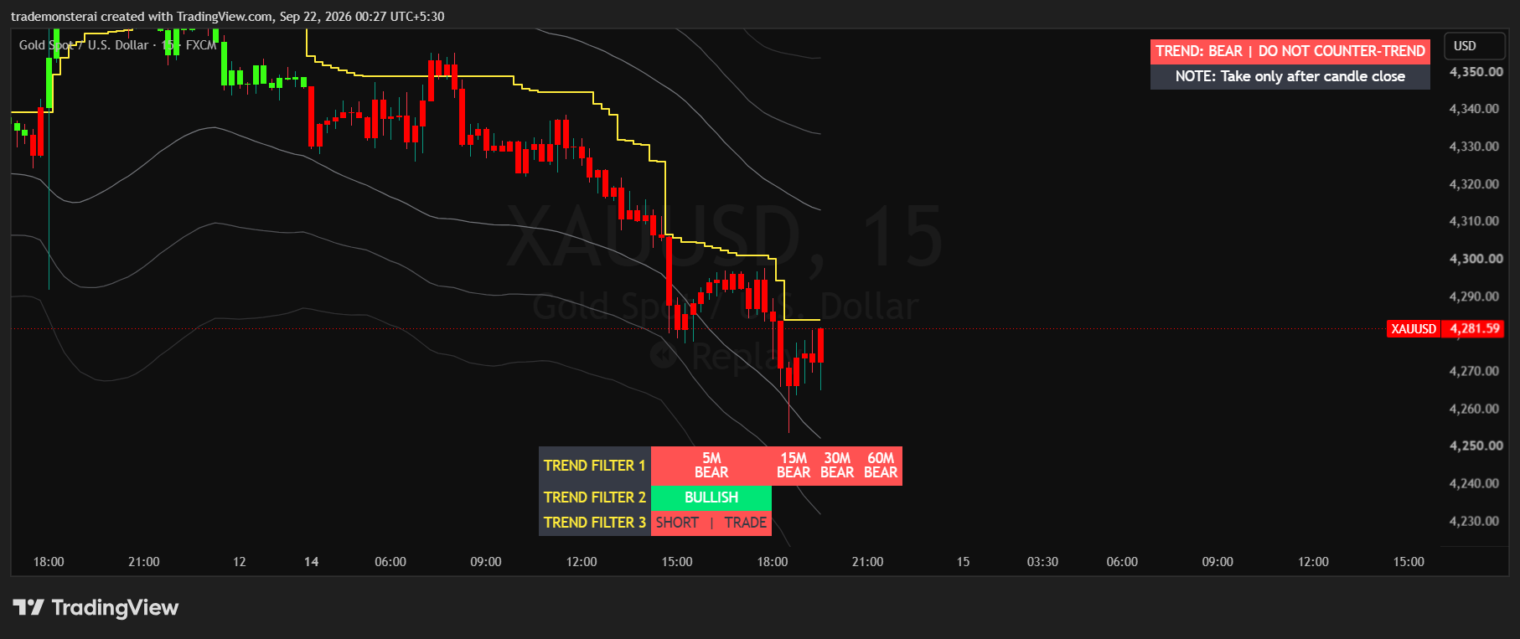Click the 4,300.00 price axis label
1520x639 pixels.
(x=1476, y=259)
